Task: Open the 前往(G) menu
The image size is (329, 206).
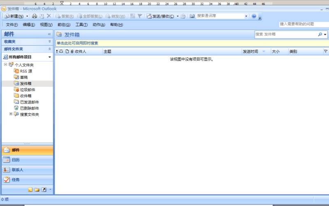Action: tap(64, 25)
